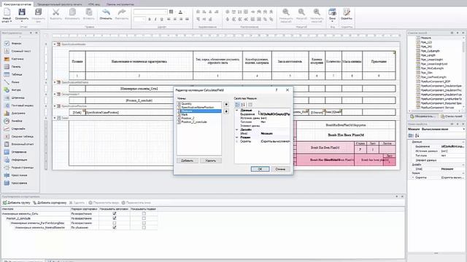Click Cancel in the collection editor dialog
This screenshot has width=467, height=262.
(x=280, y=169)
